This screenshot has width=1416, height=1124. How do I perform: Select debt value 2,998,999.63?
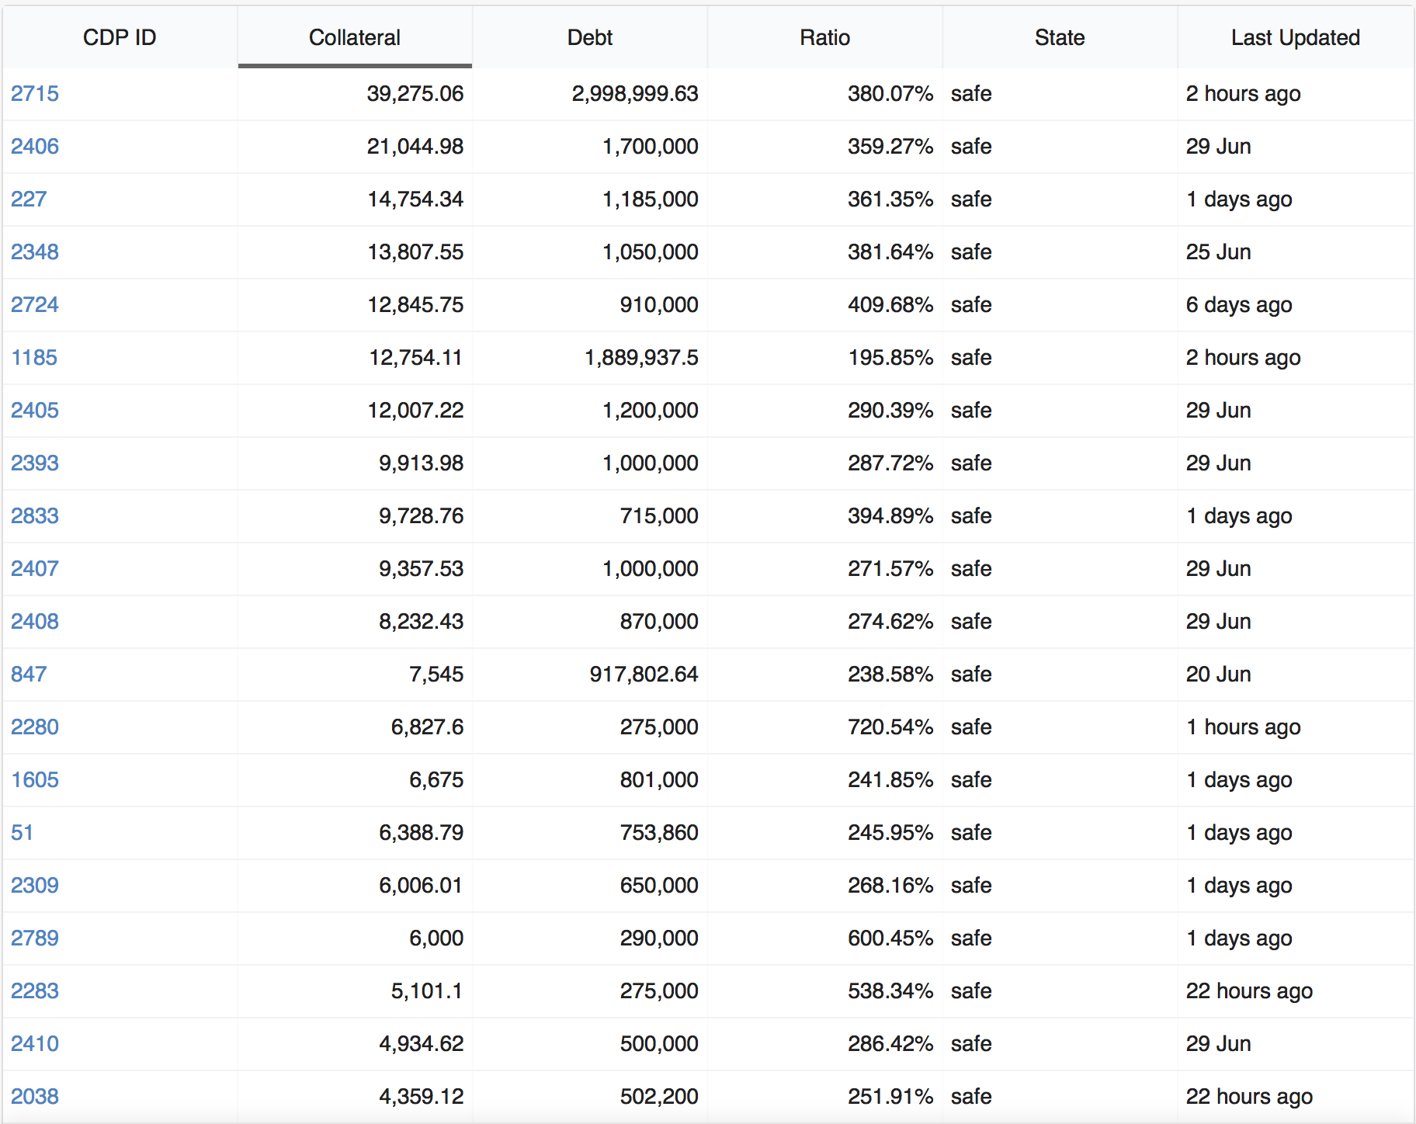pyautogui.click(x=635, y=93)
